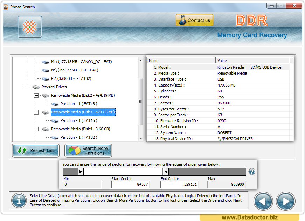The width and height of the screenshot is (305, 221).
Task: Click the circular info icon at bottom left
Action: click(19, 201)
